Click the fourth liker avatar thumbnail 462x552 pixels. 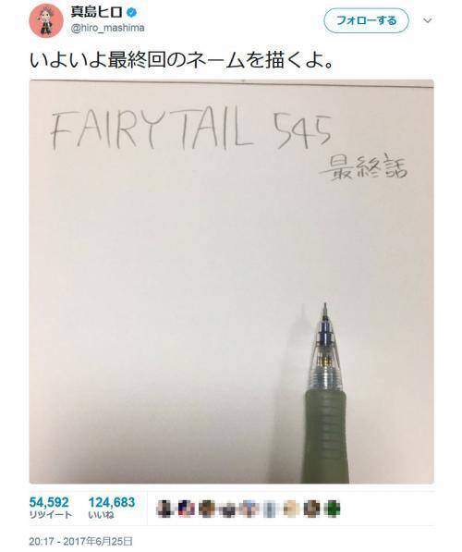coord(228,509)
